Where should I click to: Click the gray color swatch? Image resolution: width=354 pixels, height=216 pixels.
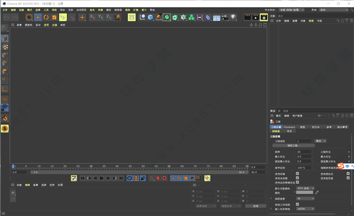[x=304, y=192]
